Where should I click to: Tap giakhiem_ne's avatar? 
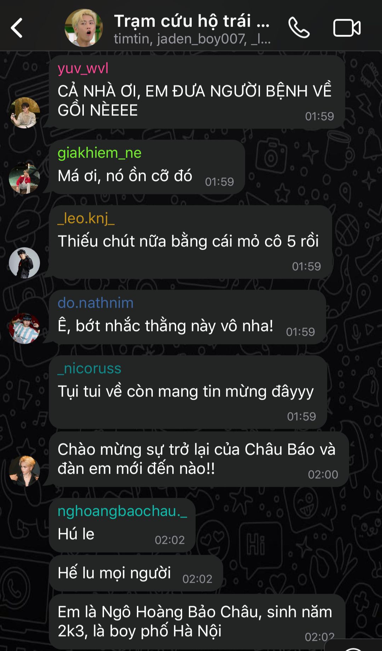pos(24,178)
